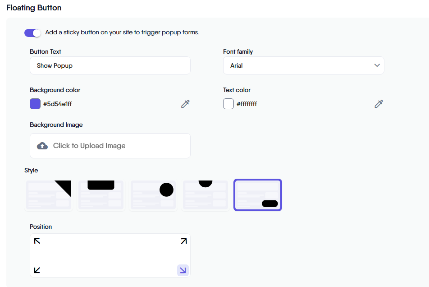Click the Font family chevron arrow
429x287 pixels.
click(x=377, y=65)
